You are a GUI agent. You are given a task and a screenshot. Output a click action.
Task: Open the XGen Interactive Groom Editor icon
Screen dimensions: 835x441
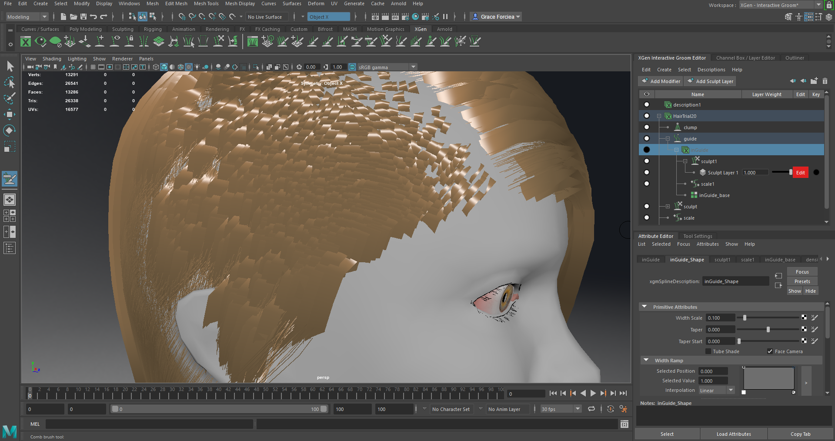[x=253, y=41]
